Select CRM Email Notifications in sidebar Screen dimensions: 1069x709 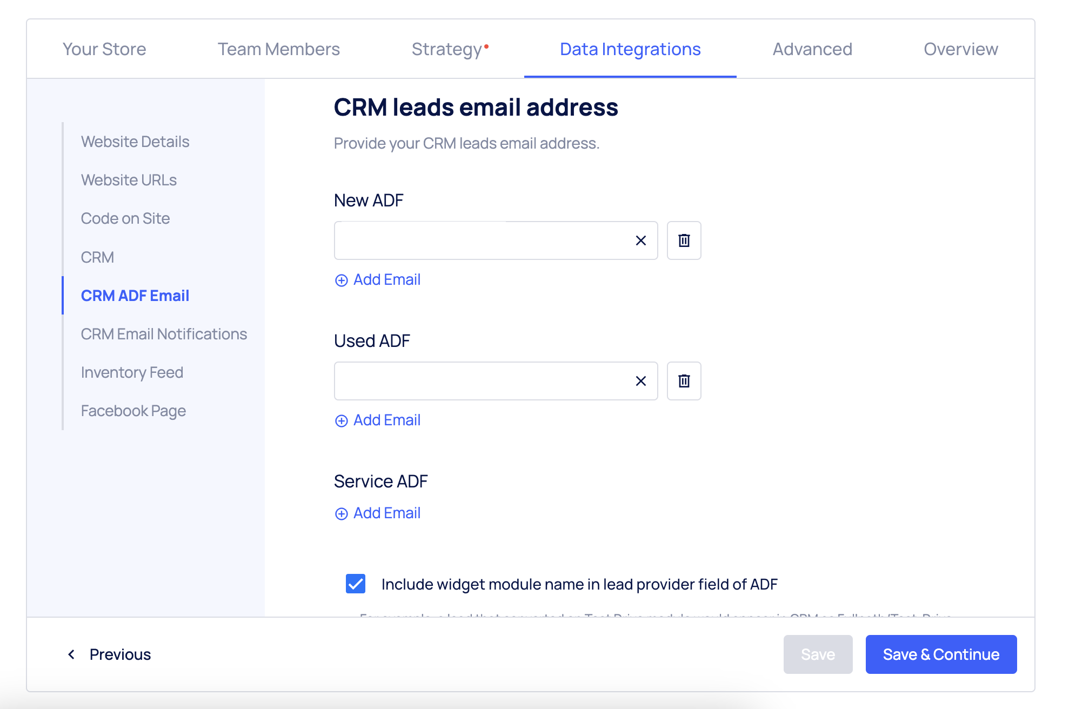coord(164,334)
